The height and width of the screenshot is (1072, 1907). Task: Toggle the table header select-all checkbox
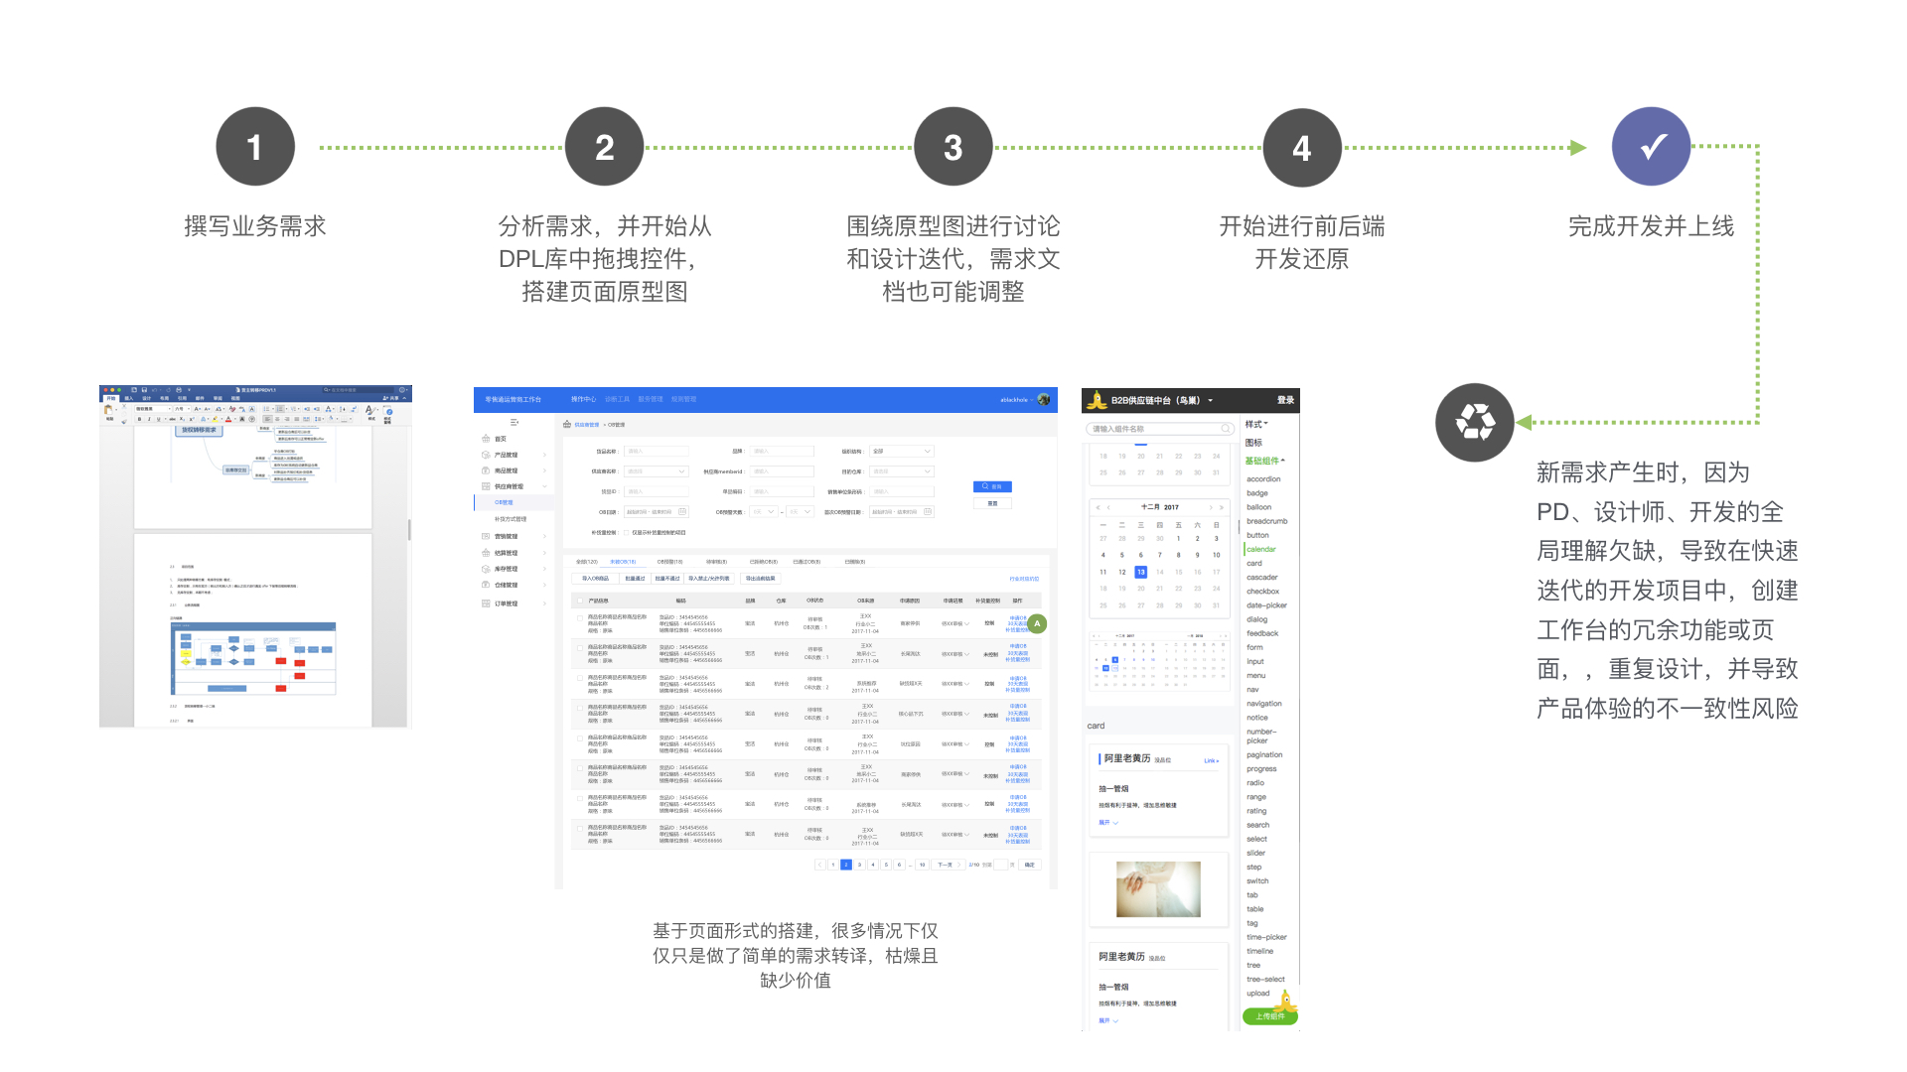click(x=580, y=601)
